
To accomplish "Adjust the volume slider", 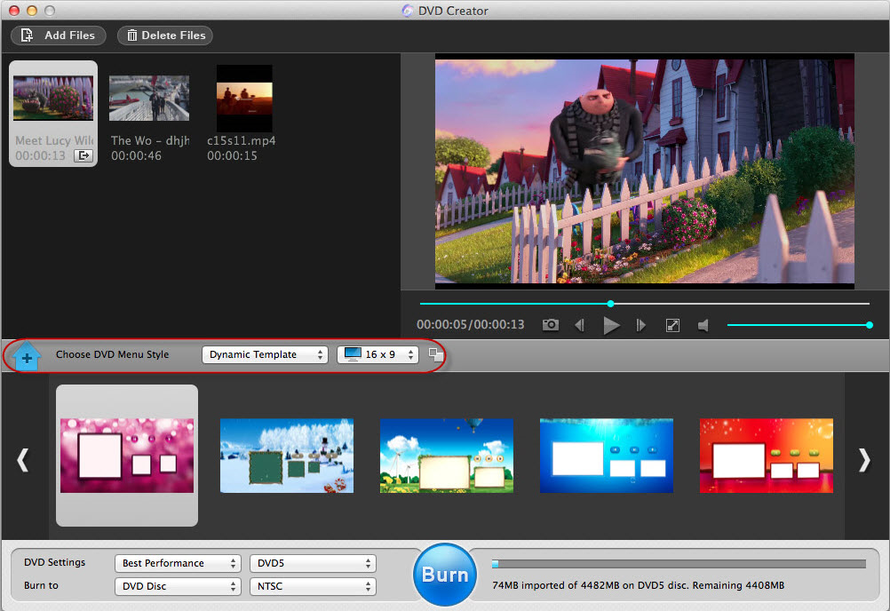I will (x=798, y=325).
